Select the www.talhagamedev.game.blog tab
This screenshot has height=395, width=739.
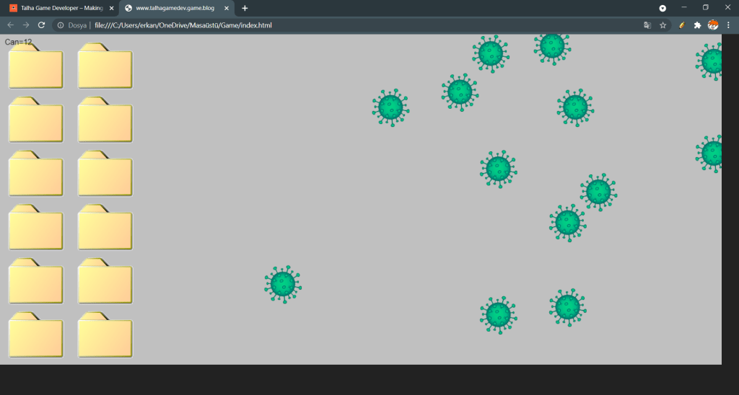click(x=173, y=8)
